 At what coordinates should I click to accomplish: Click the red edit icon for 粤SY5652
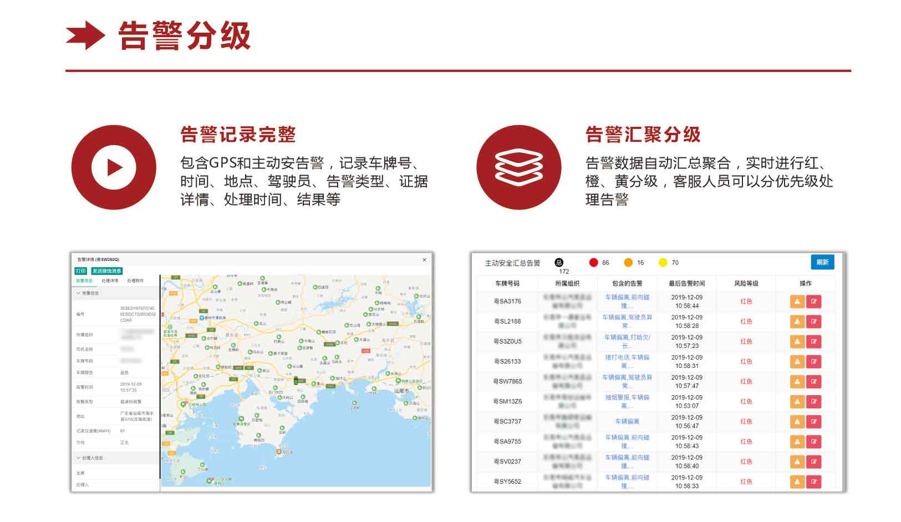point(813,482)
